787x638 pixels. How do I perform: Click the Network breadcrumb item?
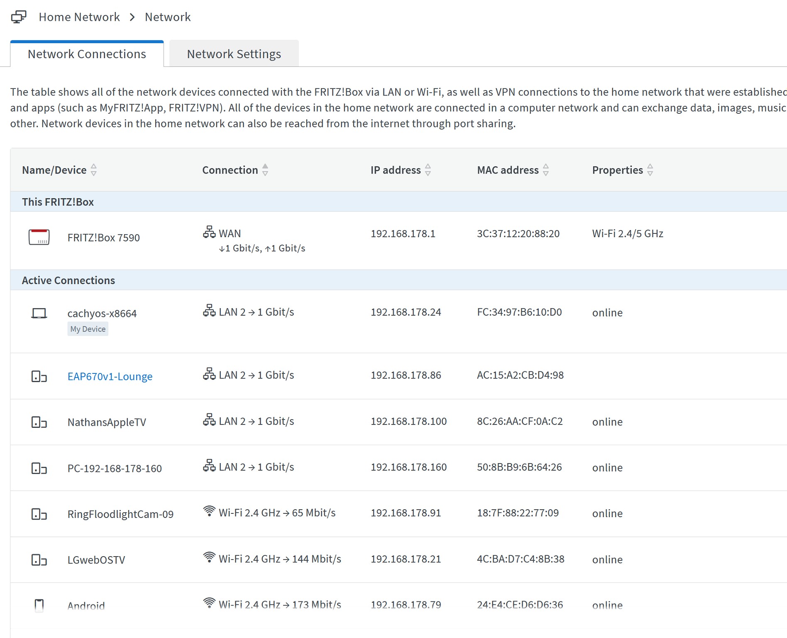pos(168,17)
